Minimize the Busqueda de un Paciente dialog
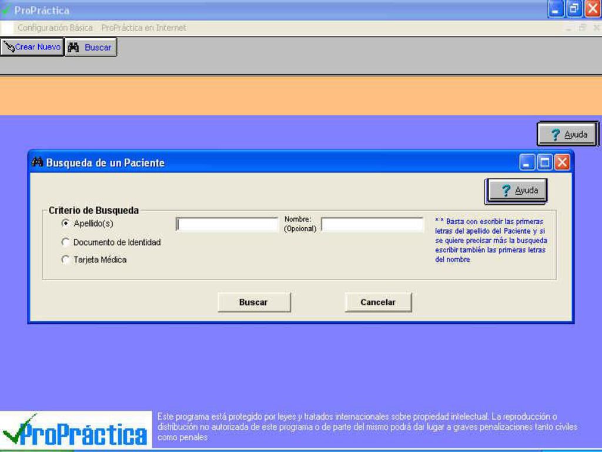This screenshot has height=452, width=602. coord(527,162)
